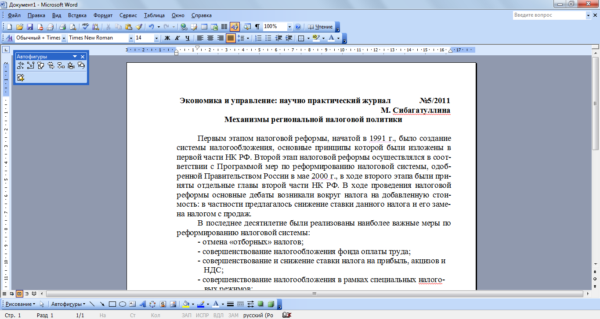The width and height of the screenshot is (600, 319).
Task: Click the line color brush
Action: (x=201, y=304)
